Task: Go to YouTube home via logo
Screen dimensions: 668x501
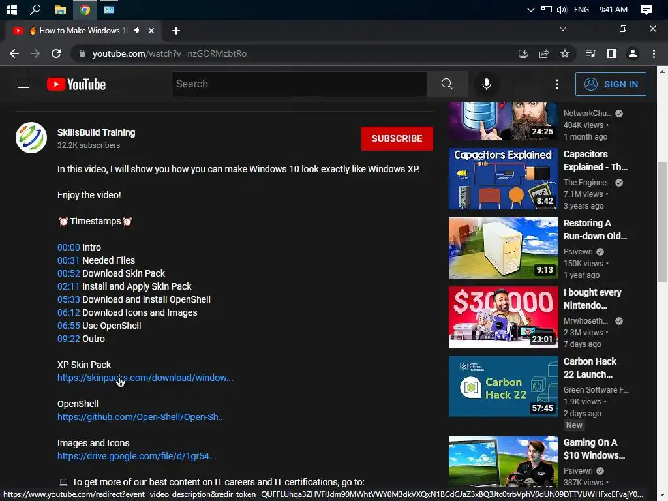Action: tap(76, 84)
